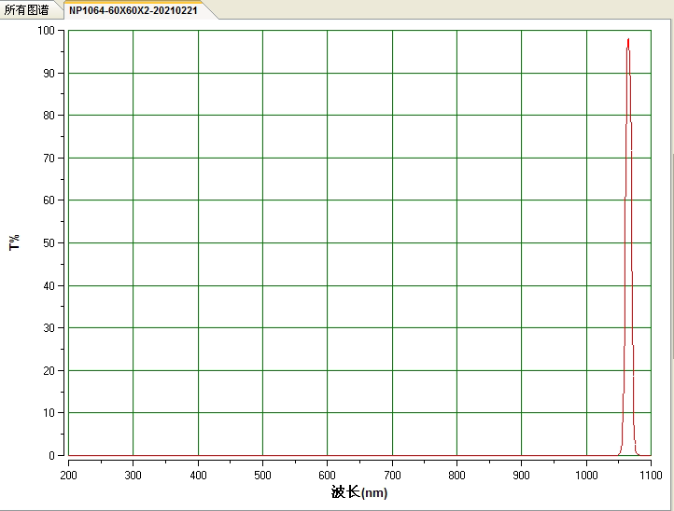The width and height of the screenshot is (674, 511).
Task: Click the 10 label on the T% axis
Action: click(x=49, y=413)
